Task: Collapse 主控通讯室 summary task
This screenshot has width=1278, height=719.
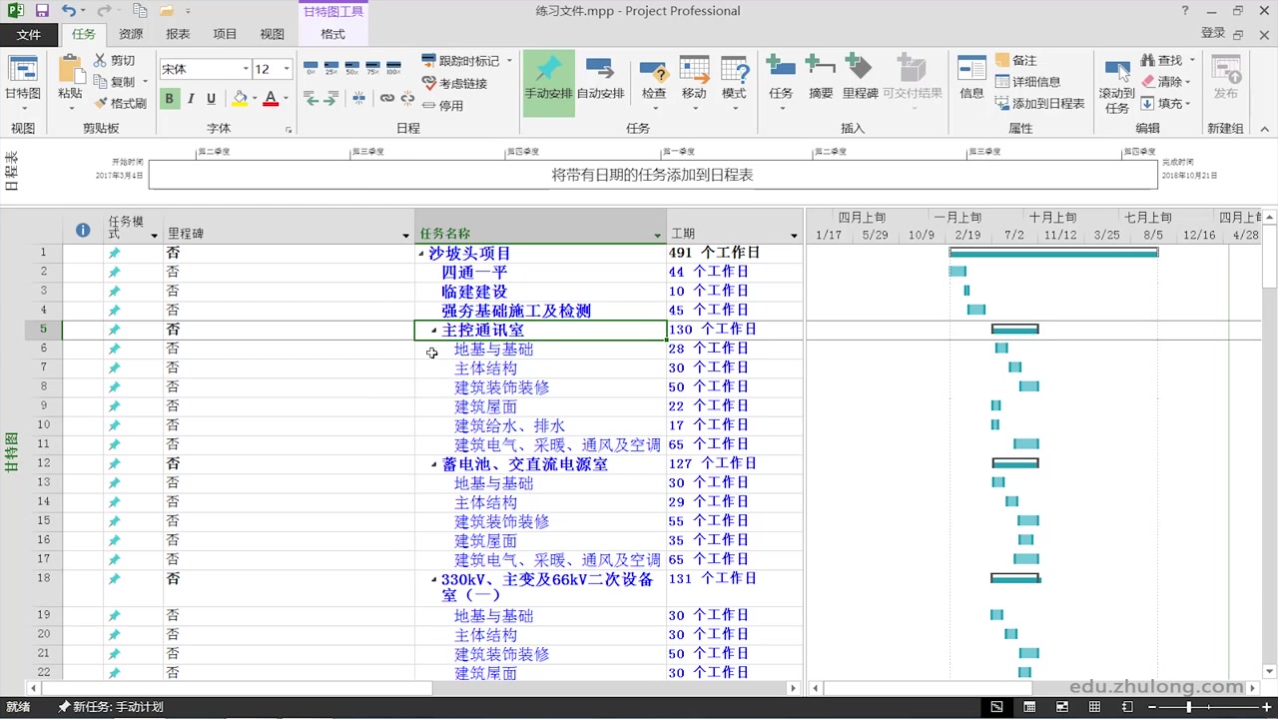Action: (434, 331)
